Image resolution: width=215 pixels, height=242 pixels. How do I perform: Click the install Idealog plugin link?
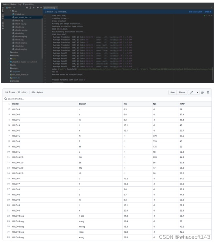[x=195, y=12]
